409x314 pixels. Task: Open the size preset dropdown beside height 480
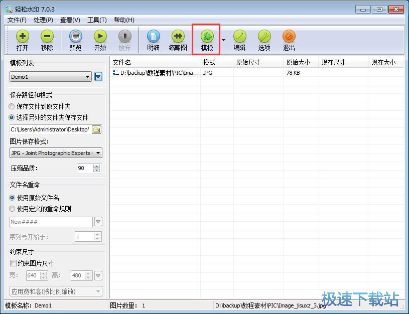(98, 275)
